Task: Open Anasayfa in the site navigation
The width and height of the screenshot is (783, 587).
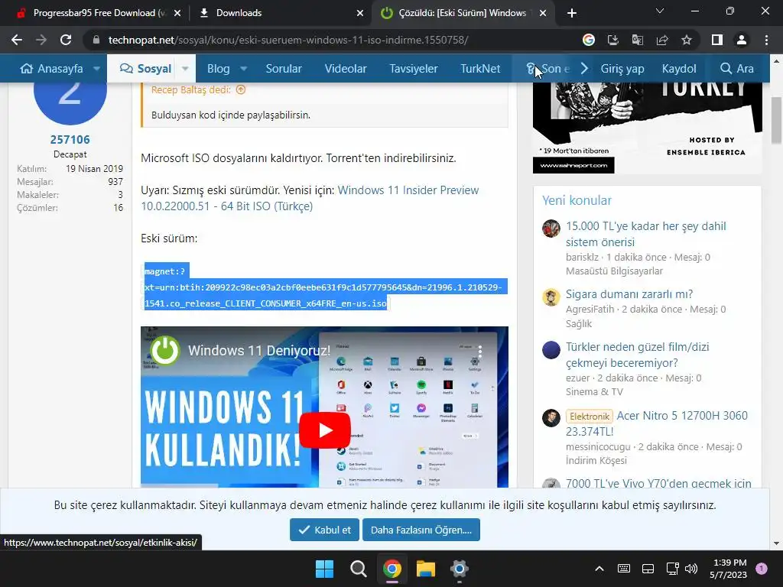Action: 51,68
